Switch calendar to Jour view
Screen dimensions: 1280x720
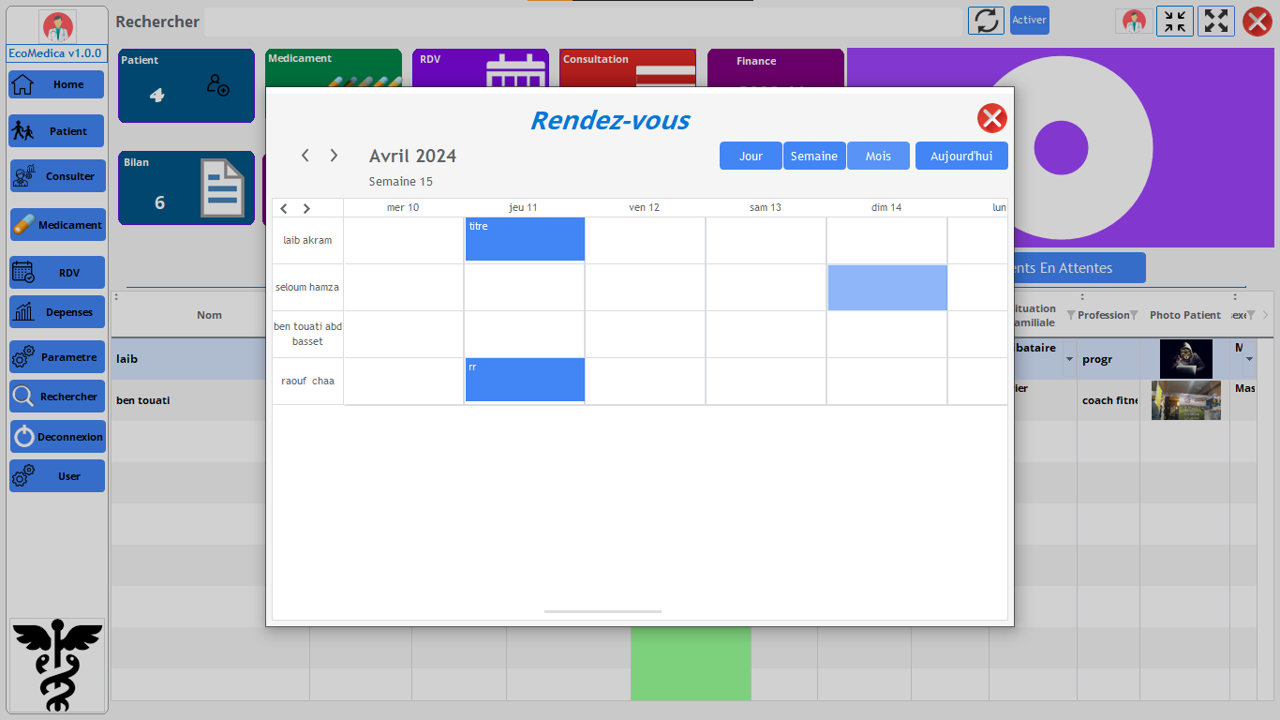click(751, 156)
